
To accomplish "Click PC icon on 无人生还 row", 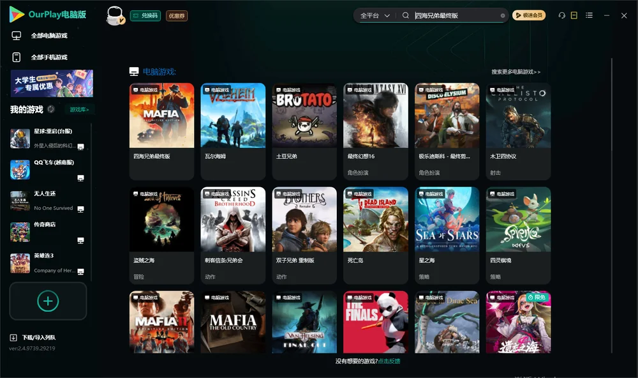I will 80,209.
